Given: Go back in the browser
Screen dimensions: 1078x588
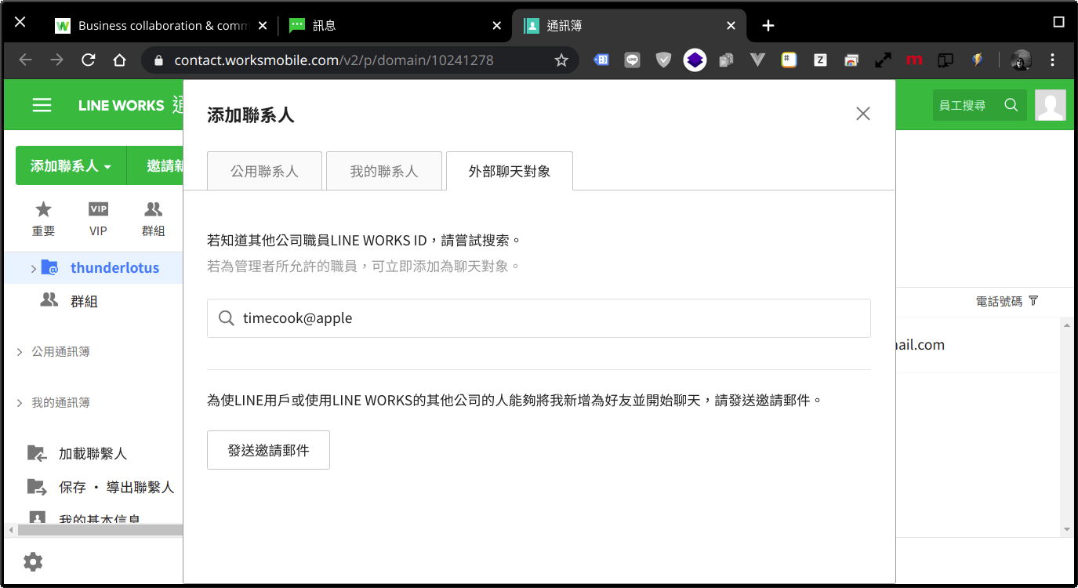Looking at the screenshot, I should tap(25, 60).
